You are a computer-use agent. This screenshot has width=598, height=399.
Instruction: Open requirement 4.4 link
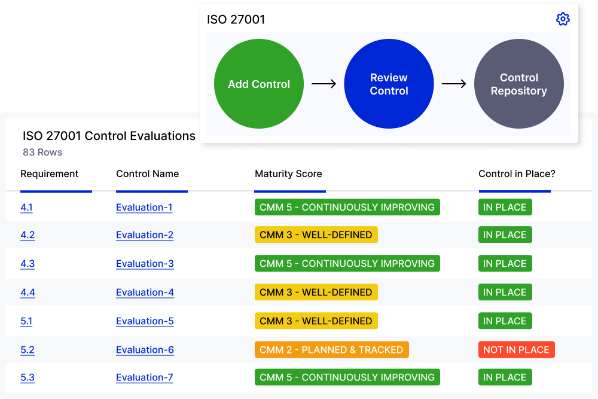click(x=28, y=292)
